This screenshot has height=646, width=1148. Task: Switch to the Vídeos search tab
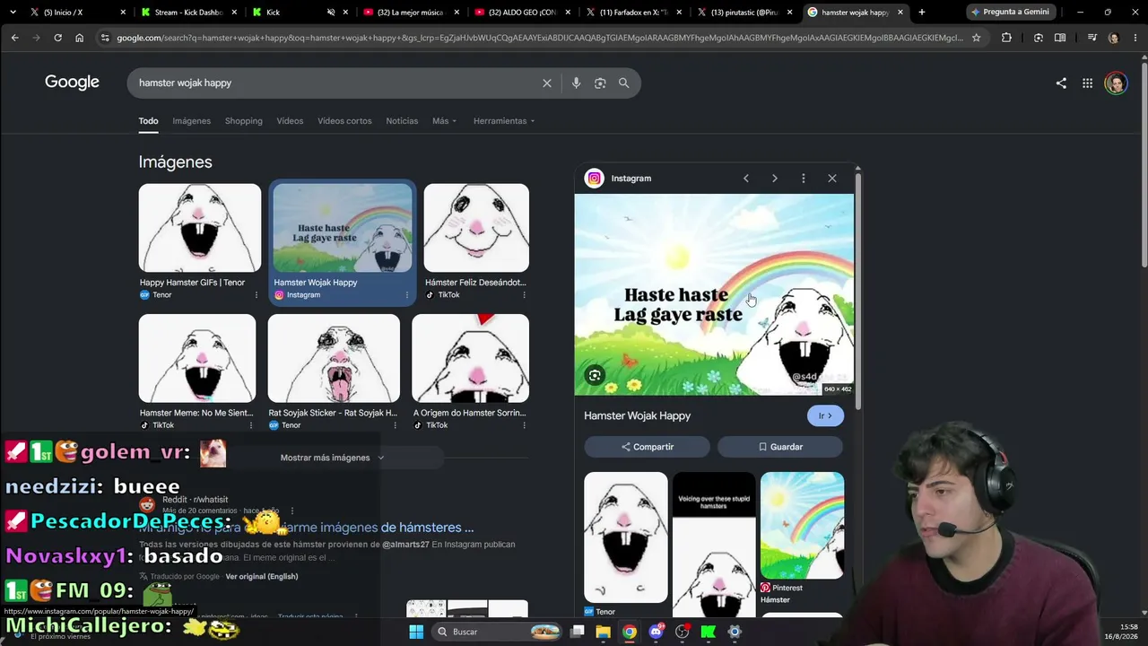coord(290,121)
